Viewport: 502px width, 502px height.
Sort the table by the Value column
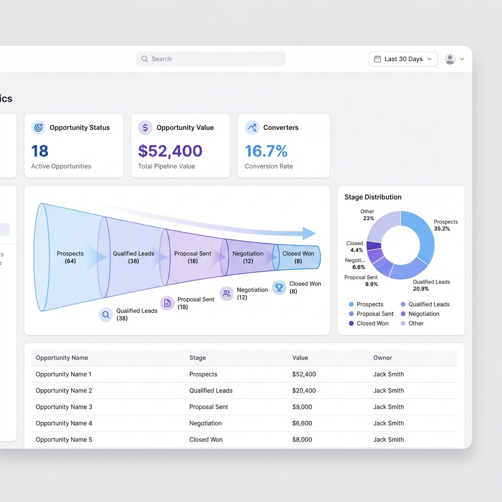tap(300, 358)
